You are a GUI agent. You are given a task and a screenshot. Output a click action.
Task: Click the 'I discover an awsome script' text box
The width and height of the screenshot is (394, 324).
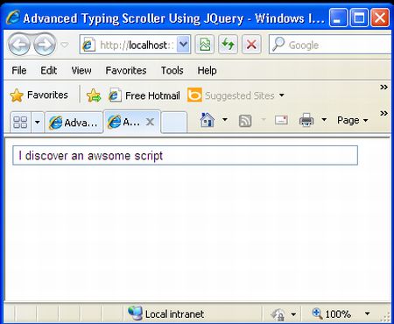[x=185, y=155]
